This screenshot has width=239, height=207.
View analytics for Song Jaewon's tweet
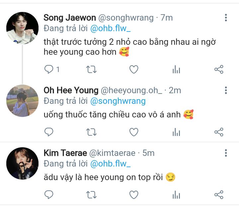tap(176, 69)
